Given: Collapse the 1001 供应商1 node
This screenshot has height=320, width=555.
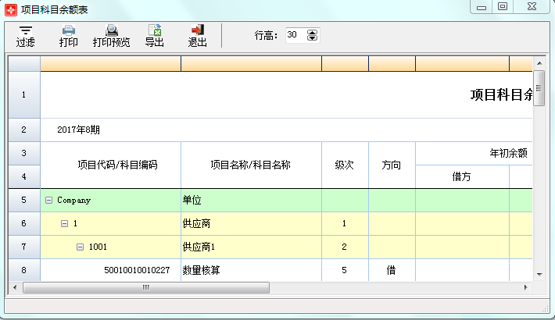Looking at the screenshot, I should coord(80,247).
